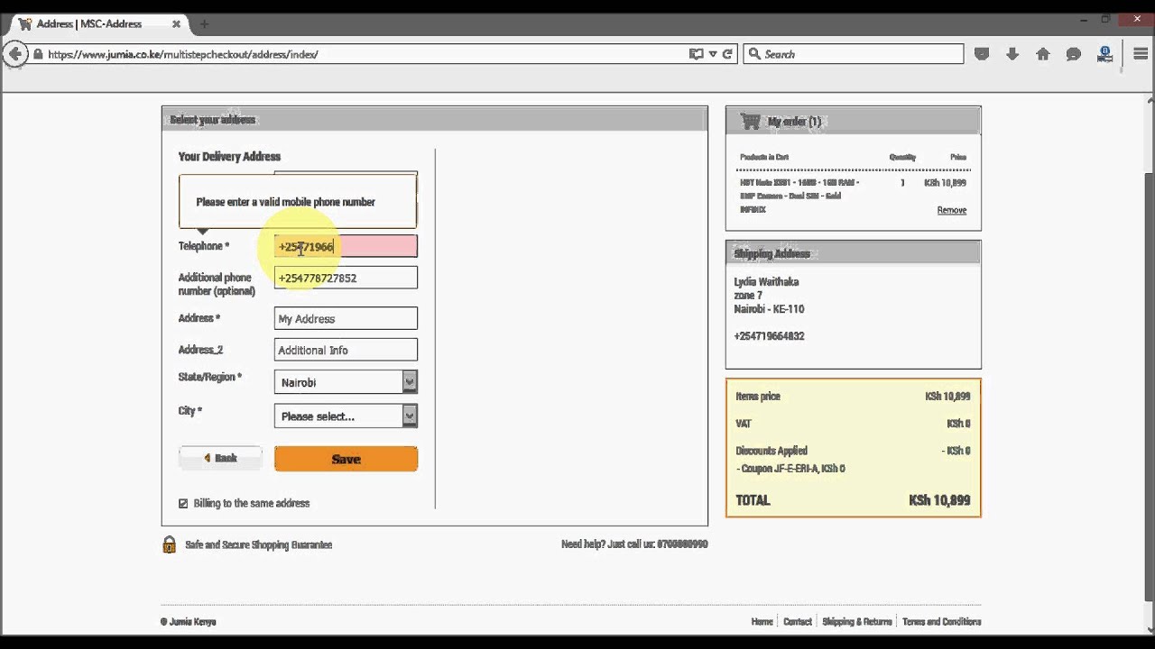
Task: Click the "Lydia Waithaka" name text
Action: click(x=766, y=281)
